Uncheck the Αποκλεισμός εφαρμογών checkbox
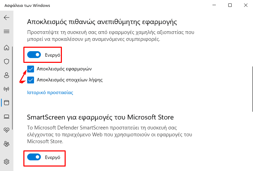This screenshot has width=253, height=171. [x=31, y=69]
